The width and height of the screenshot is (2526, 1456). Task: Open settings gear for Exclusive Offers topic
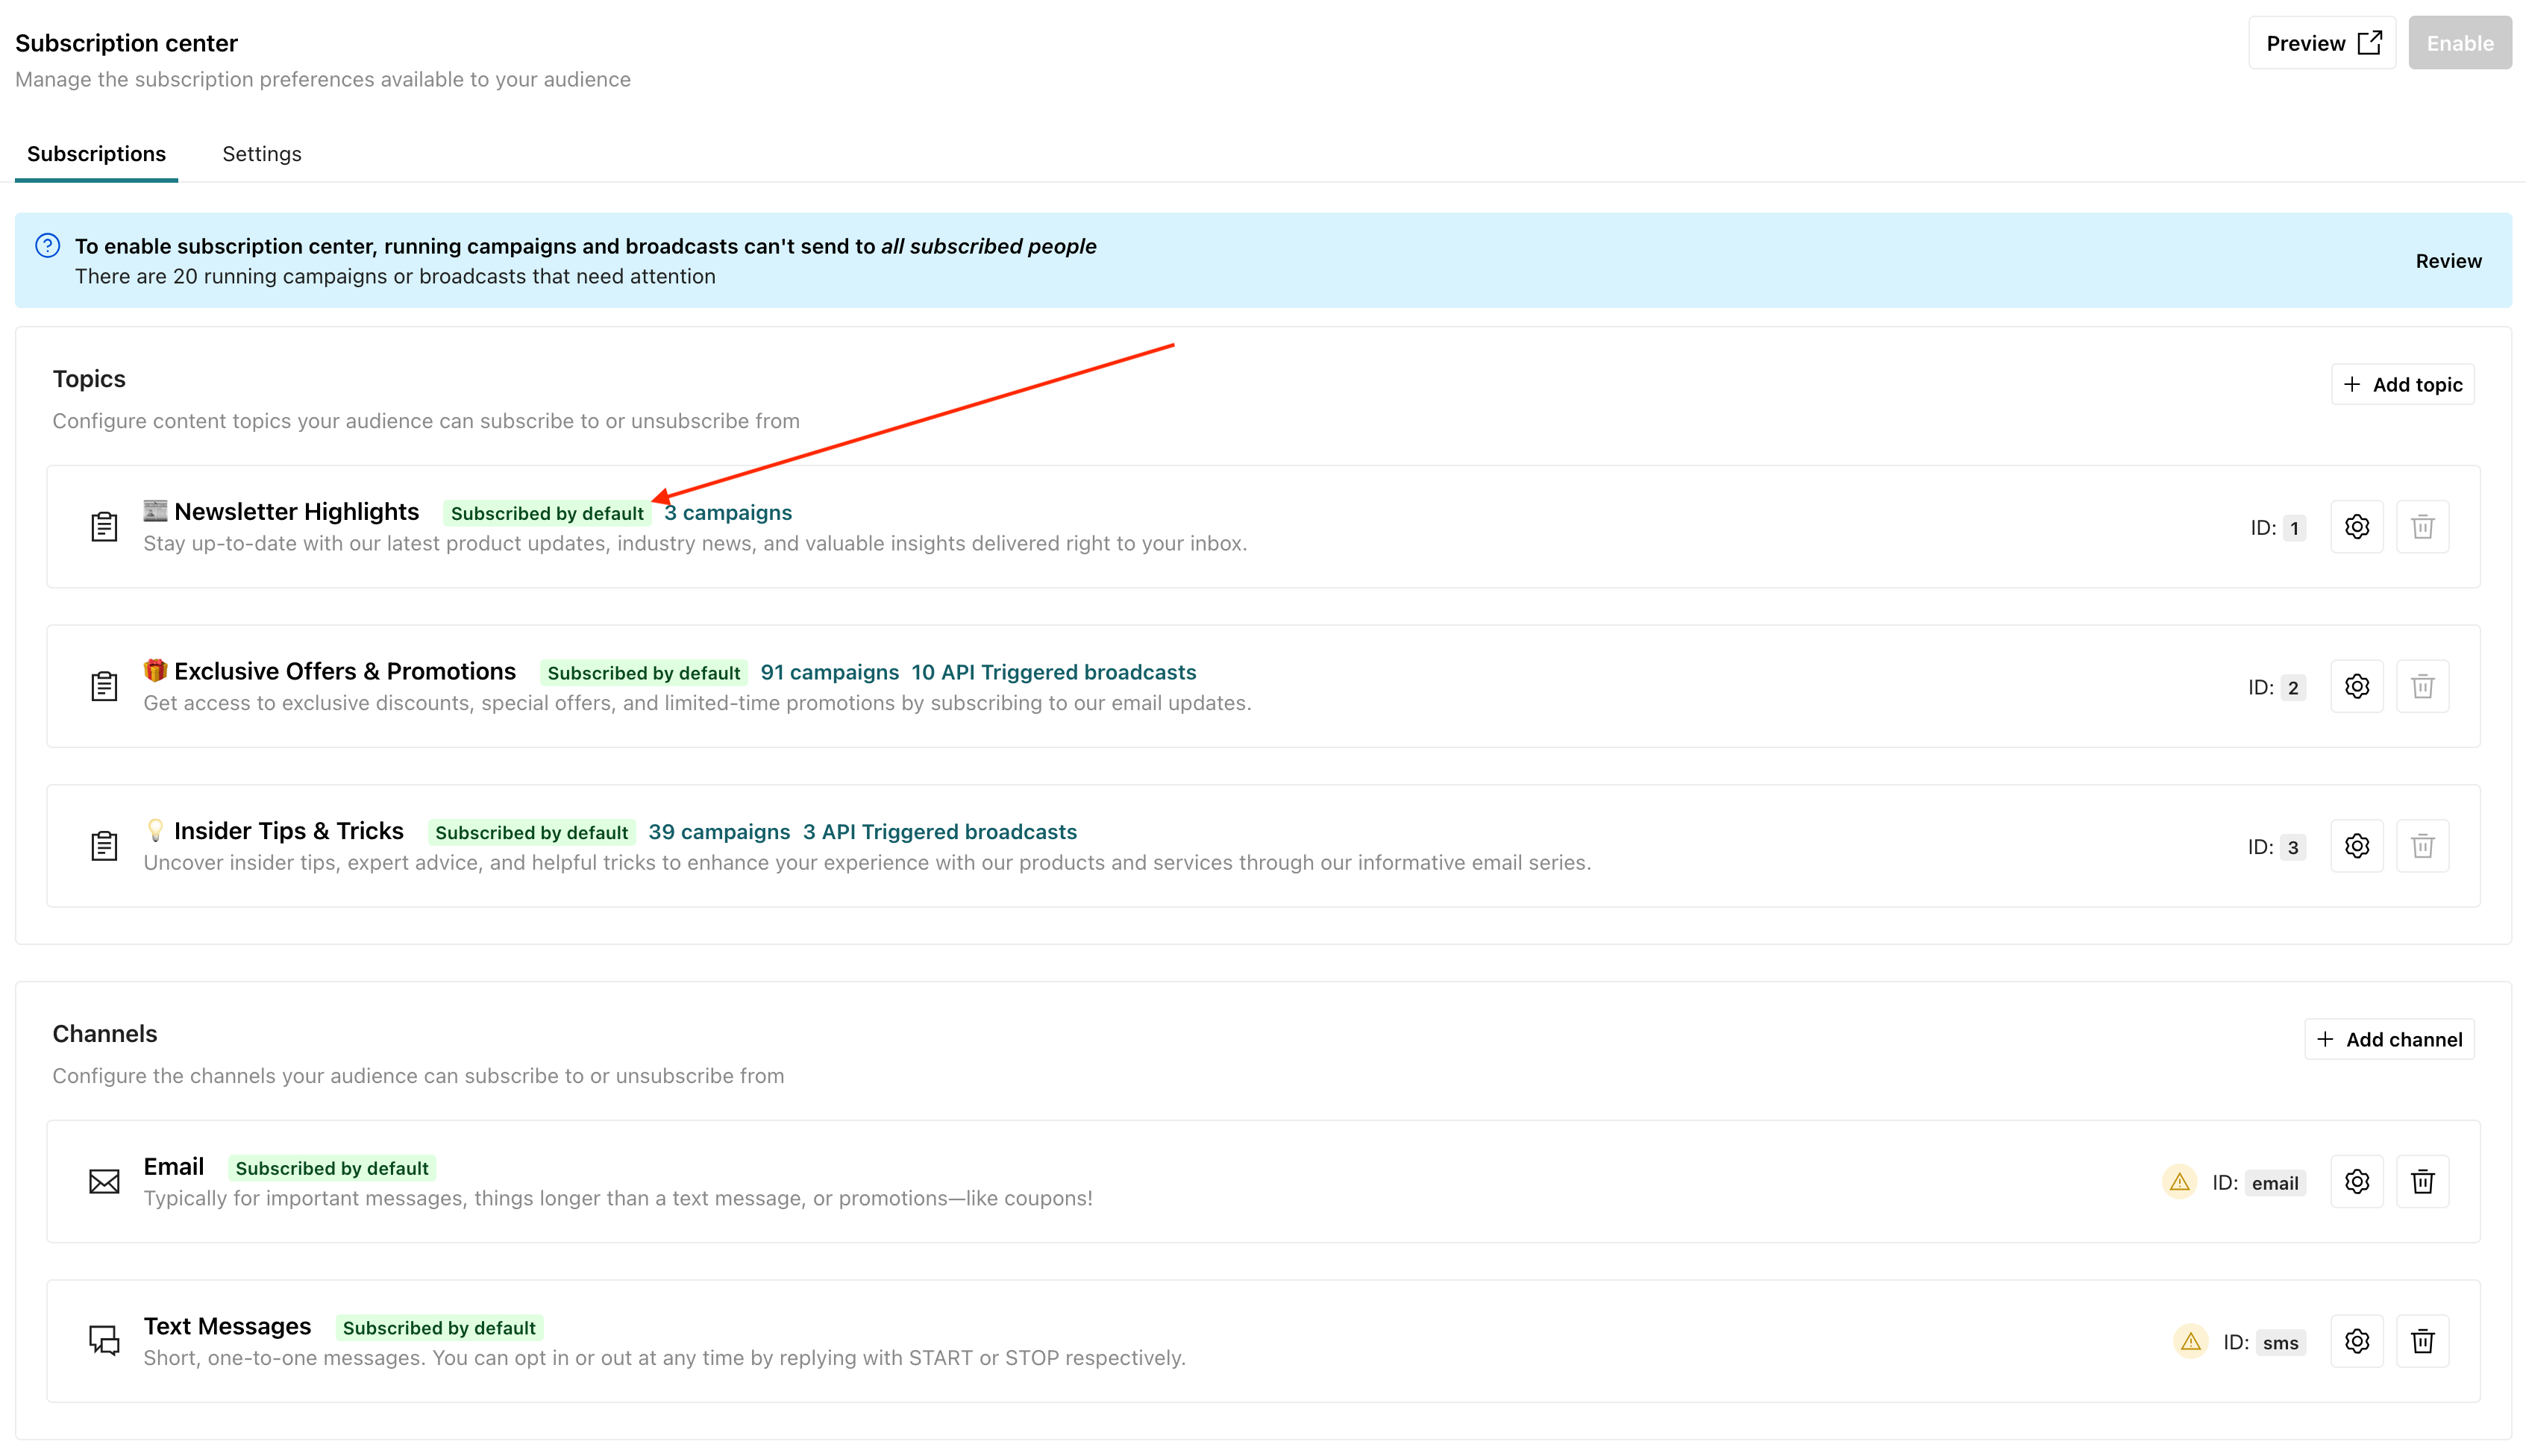click(x=2357, y=686)
